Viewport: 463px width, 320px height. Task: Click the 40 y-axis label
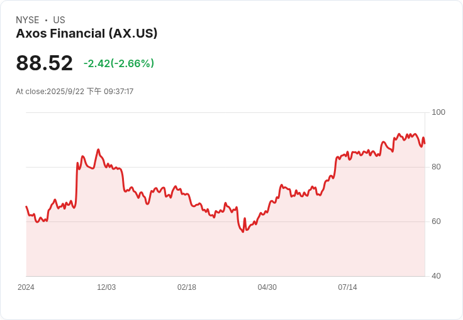tap(436, 276)
